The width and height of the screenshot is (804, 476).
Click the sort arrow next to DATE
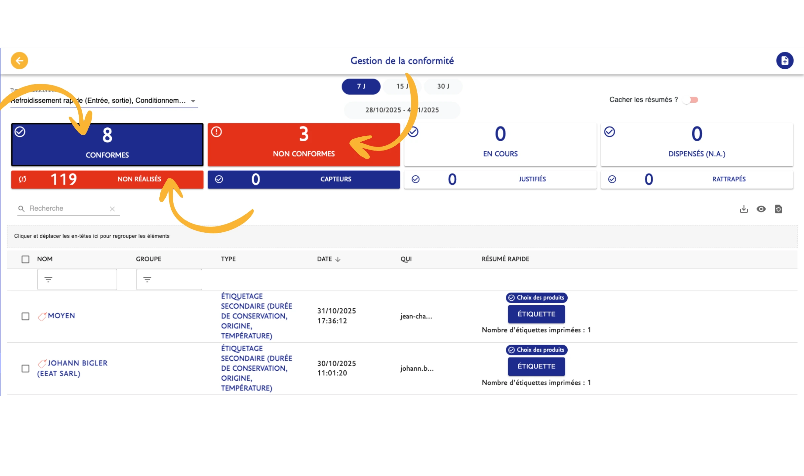(x=338, y=259)
